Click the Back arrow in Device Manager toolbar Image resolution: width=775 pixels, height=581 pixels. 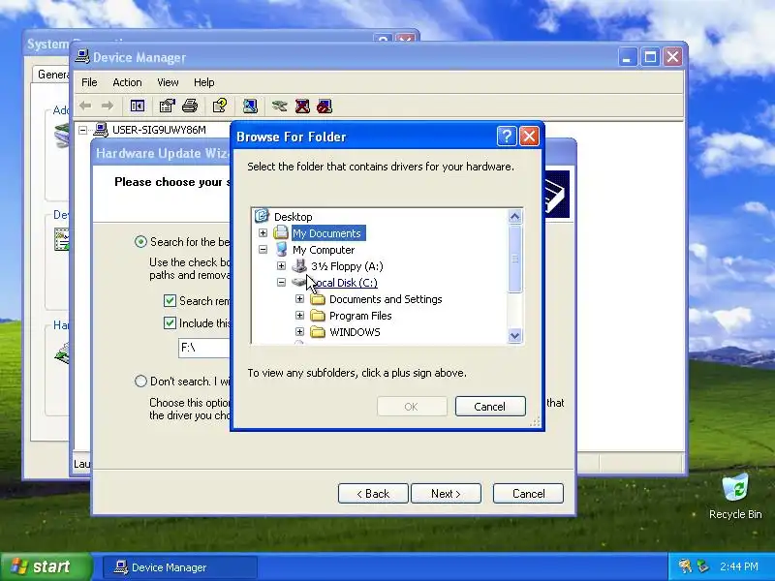point(85,106)
